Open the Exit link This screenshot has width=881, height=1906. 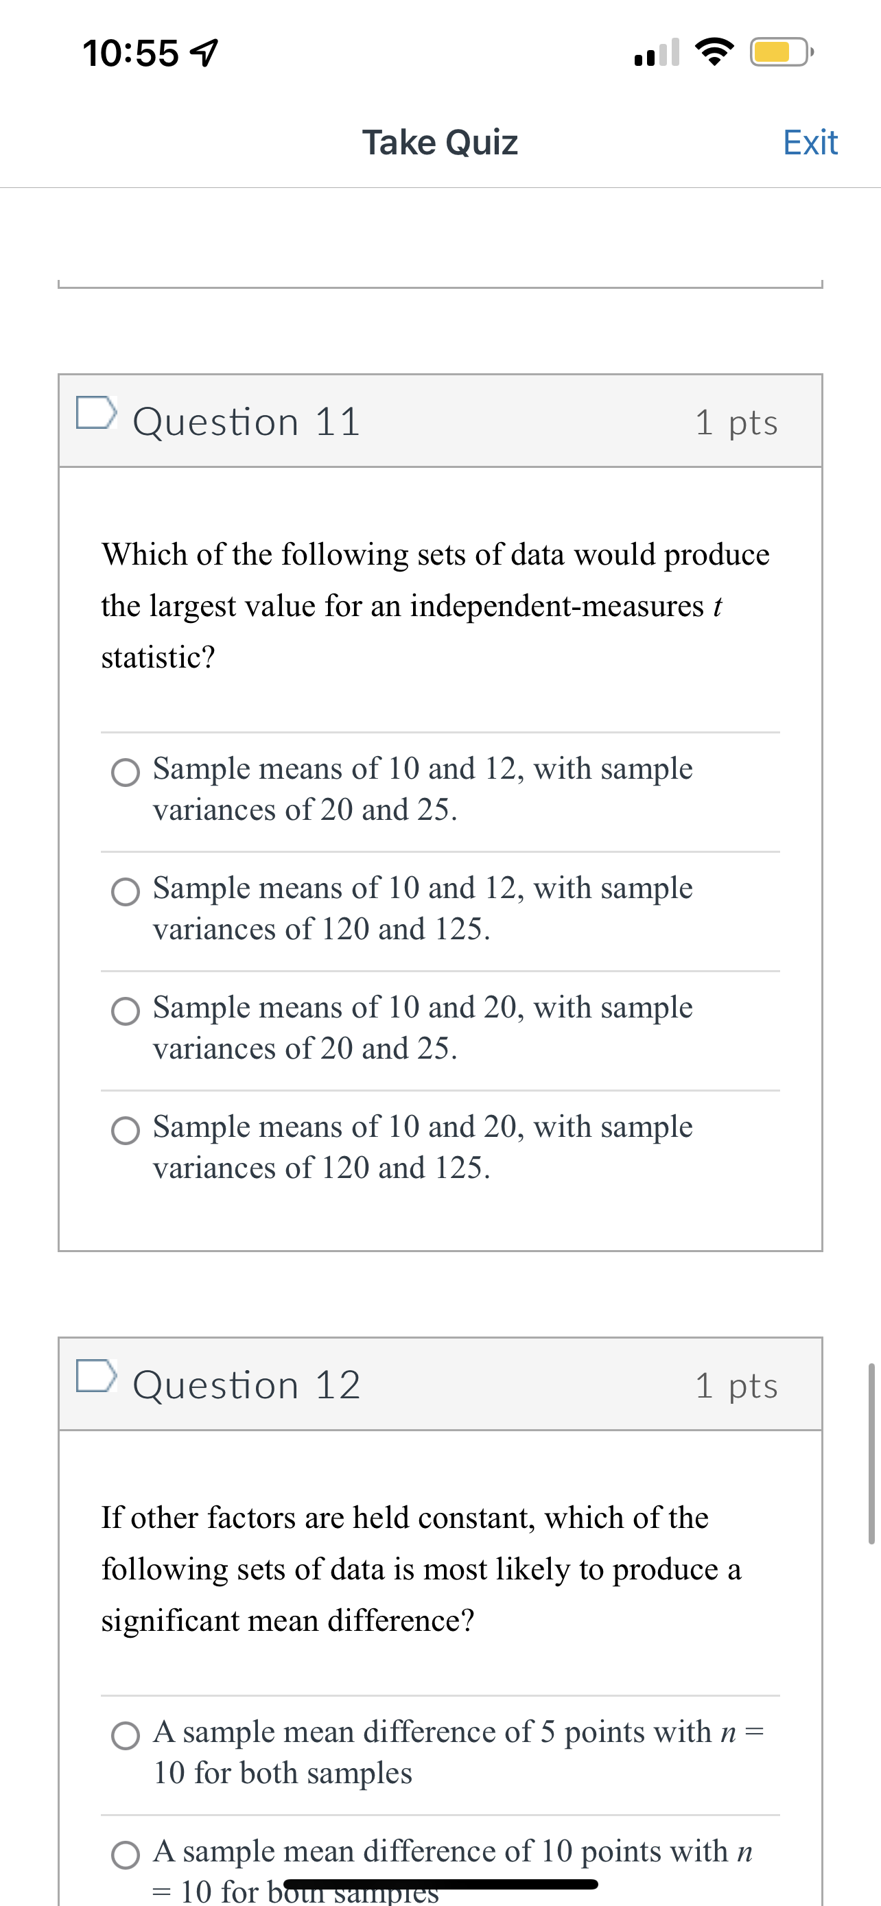[x=810, y=142]
